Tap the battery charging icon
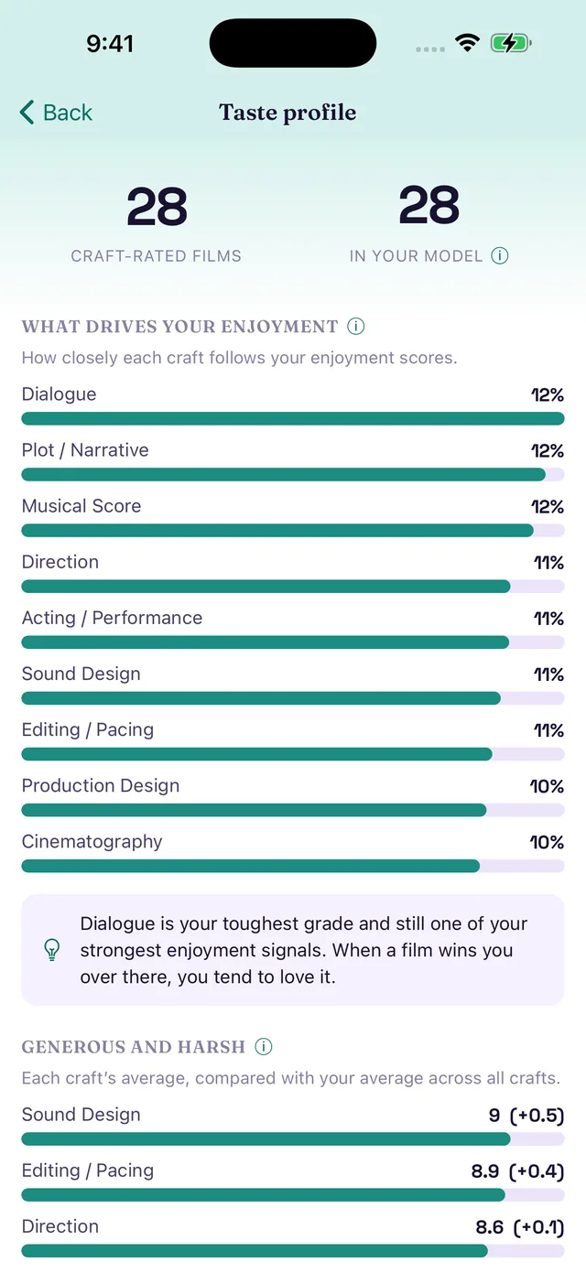586x1273 pixels. tap(511, 43)
